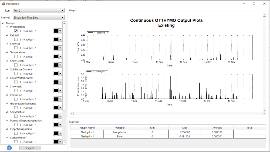This screenshot has width=270, height=152.
Task: Click black color swatch for Evapotranspiration series
Action: (56, 133)
